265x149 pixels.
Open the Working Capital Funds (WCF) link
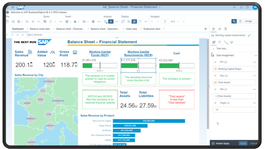tap(100, 53)
